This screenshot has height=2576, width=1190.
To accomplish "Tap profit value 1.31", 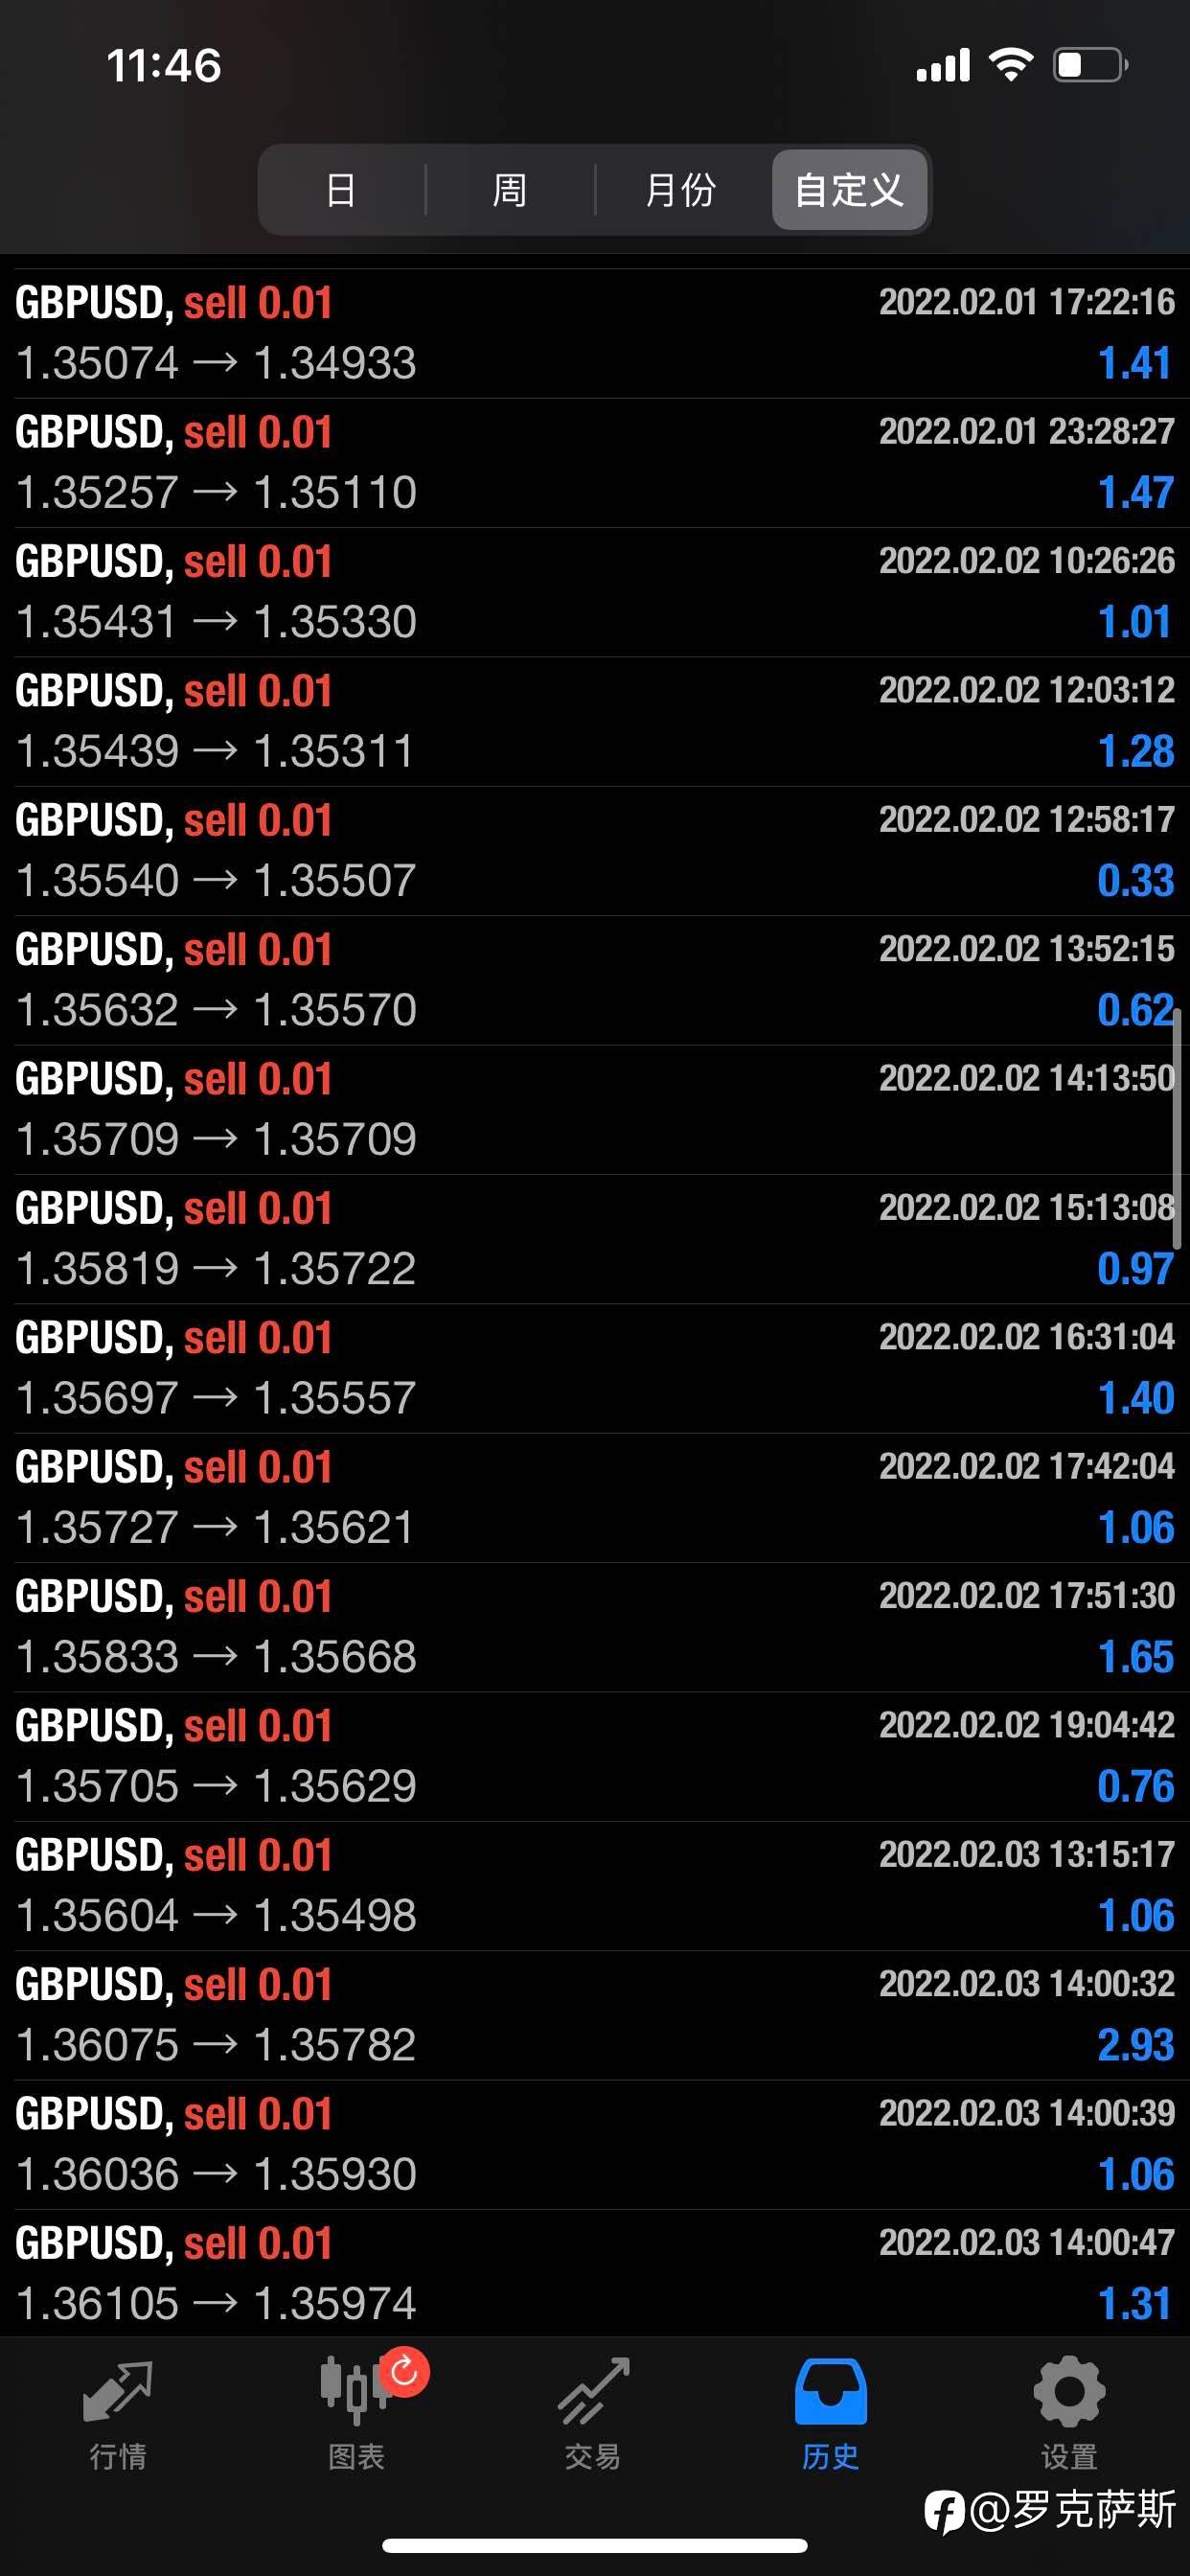I will pyautogui.click(x=1135, y=2303).
